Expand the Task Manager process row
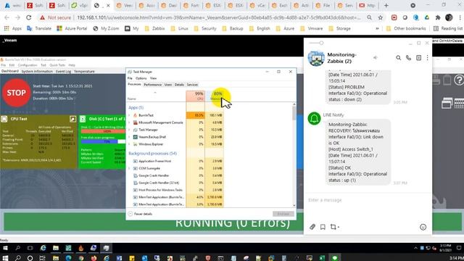The image size is (464, 261). (129, 130)
